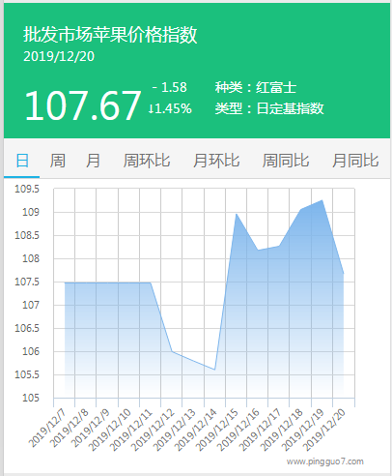The height and width of the screenshot is (476, 392).
Task: Click the y-axis label 106
Action: (31, 351)
